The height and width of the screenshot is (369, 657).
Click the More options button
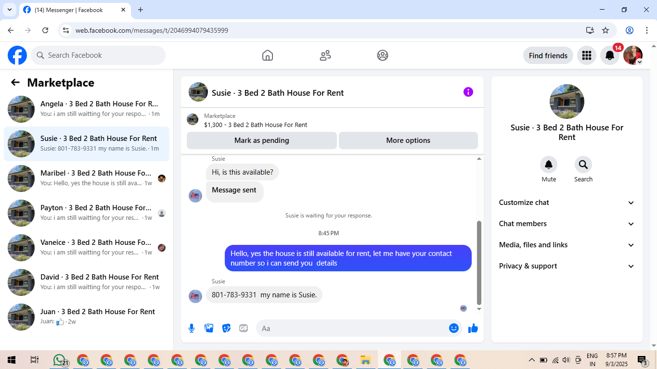pyautogui.click(x=408, y=140)
